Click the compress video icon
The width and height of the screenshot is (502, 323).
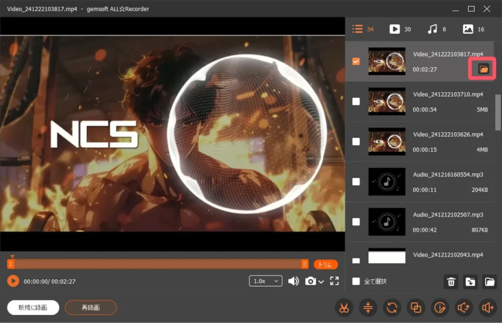pos(368,308)
